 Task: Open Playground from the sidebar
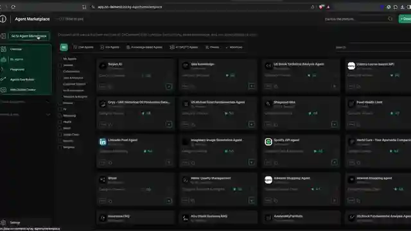(x=17, y=69)
